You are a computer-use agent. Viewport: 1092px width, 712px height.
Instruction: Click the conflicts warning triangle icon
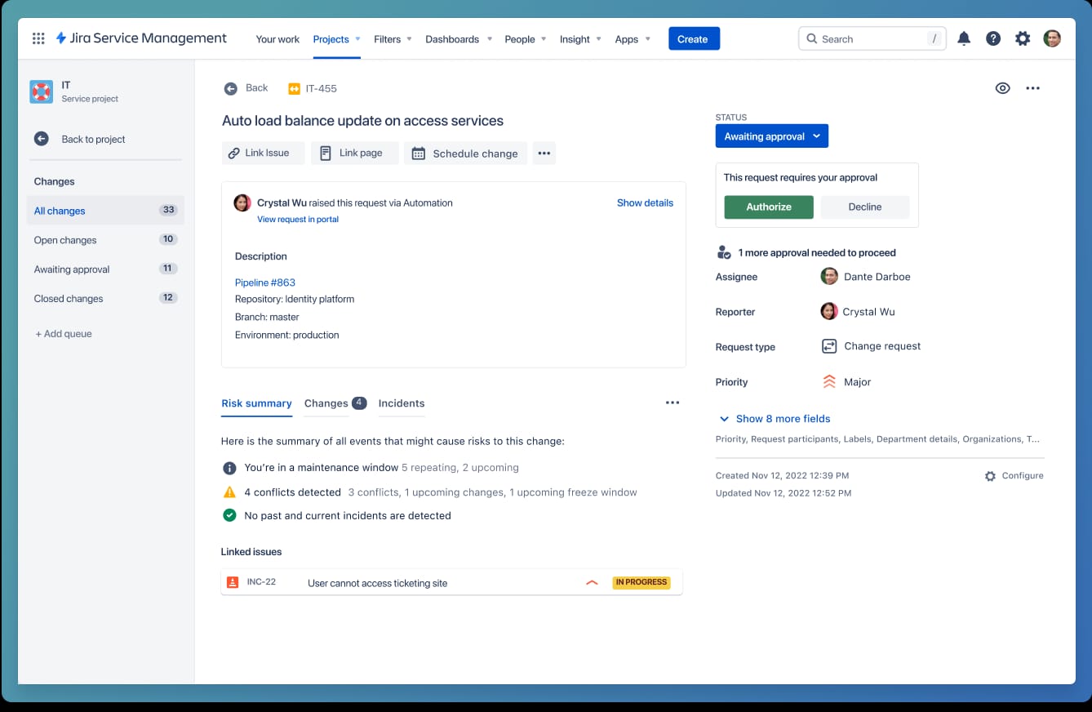click(229, 492)
